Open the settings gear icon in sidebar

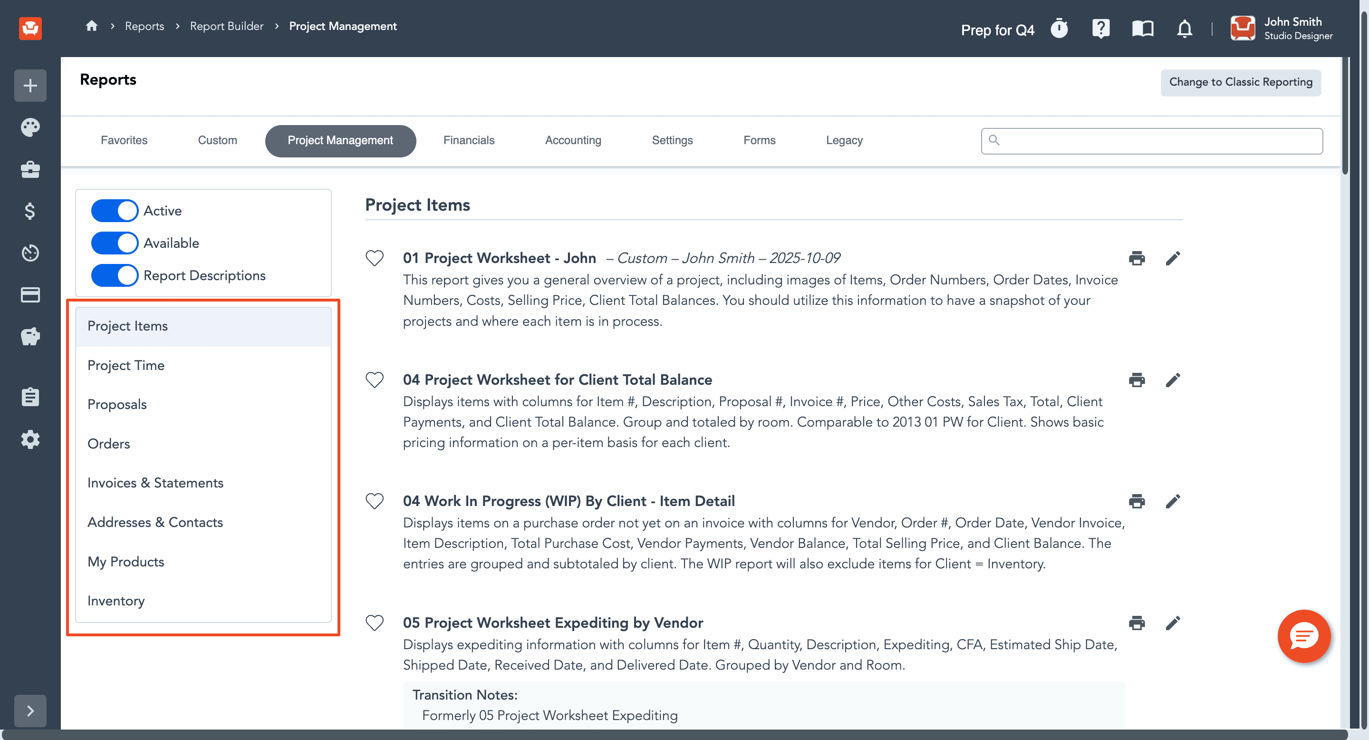click(x=30, y=439)
